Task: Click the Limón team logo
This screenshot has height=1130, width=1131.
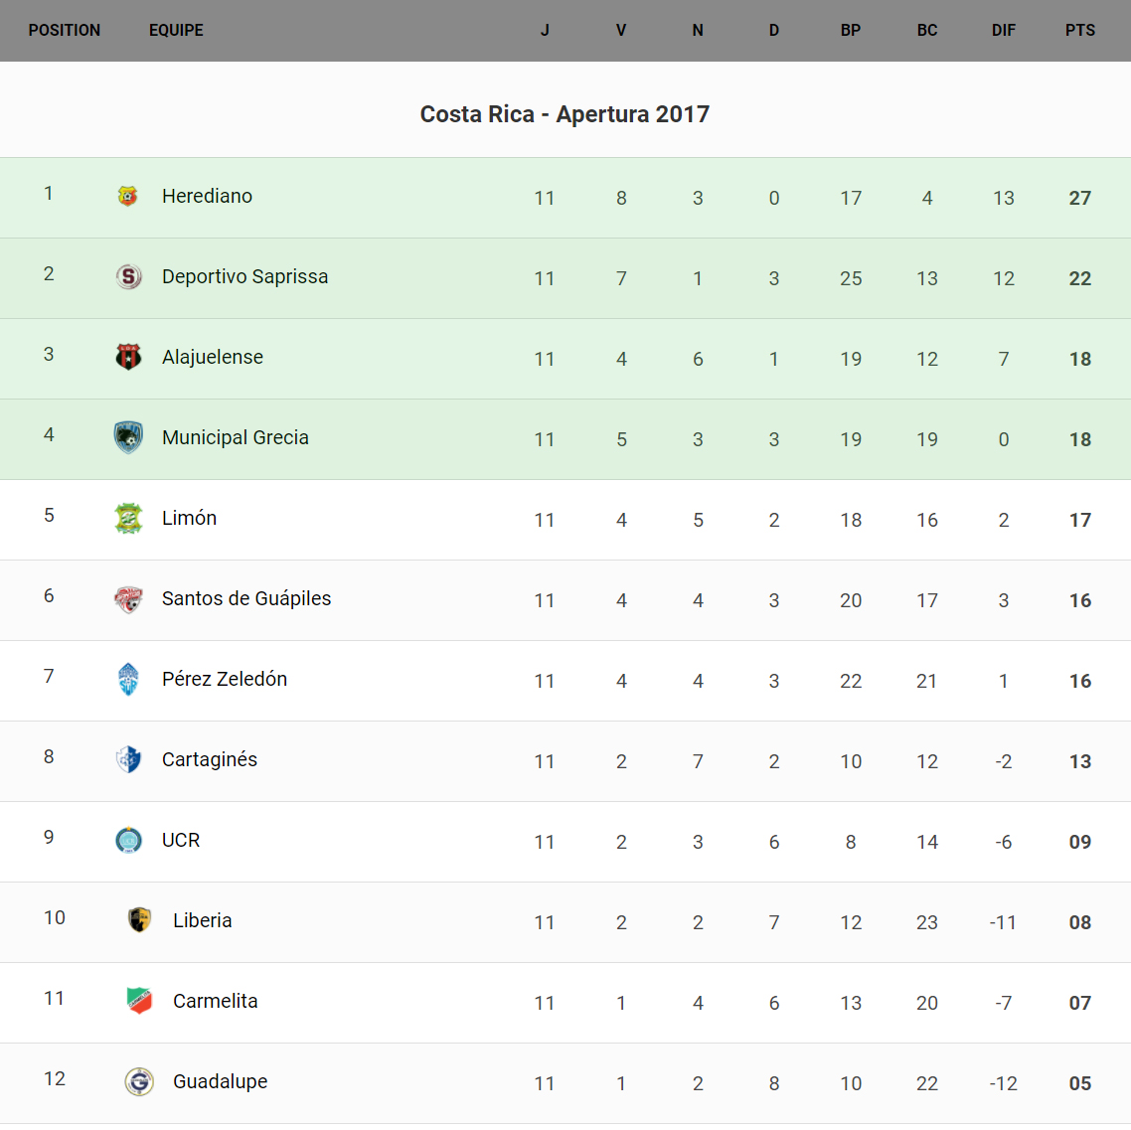Action: click(128, 518)
